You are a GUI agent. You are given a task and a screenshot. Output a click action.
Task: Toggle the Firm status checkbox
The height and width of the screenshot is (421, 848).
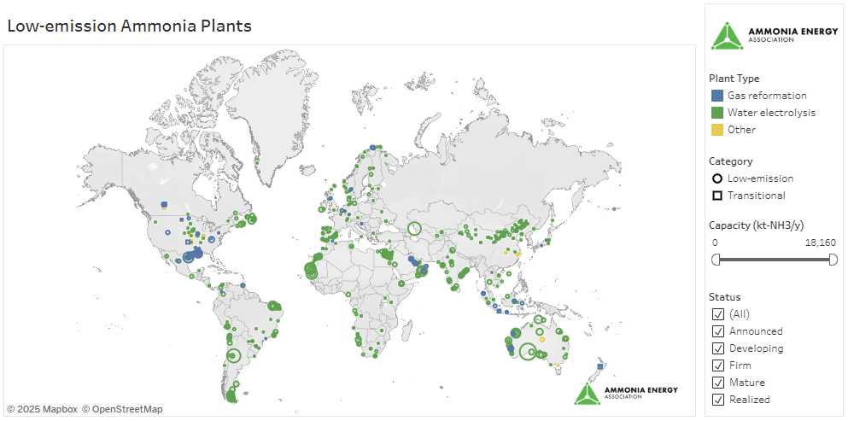coord(718,365)
